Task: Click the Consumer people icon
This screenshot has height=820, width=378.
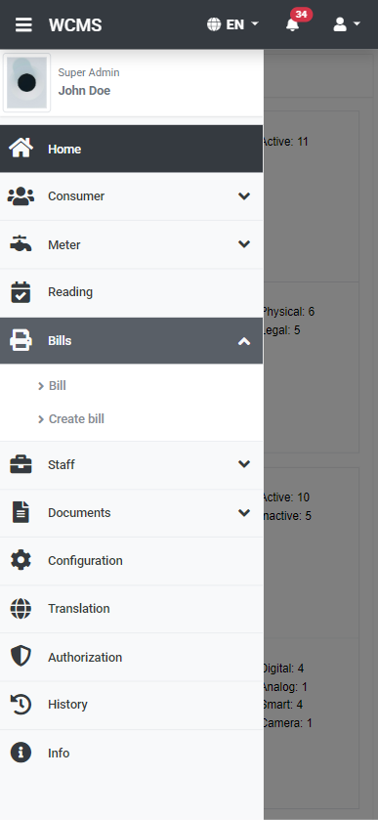Action: click(21, 196)
